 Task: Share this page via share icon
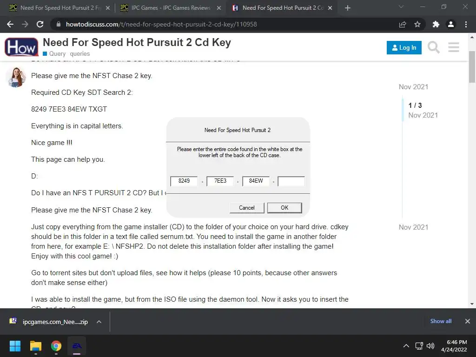(x=403, y=24)
